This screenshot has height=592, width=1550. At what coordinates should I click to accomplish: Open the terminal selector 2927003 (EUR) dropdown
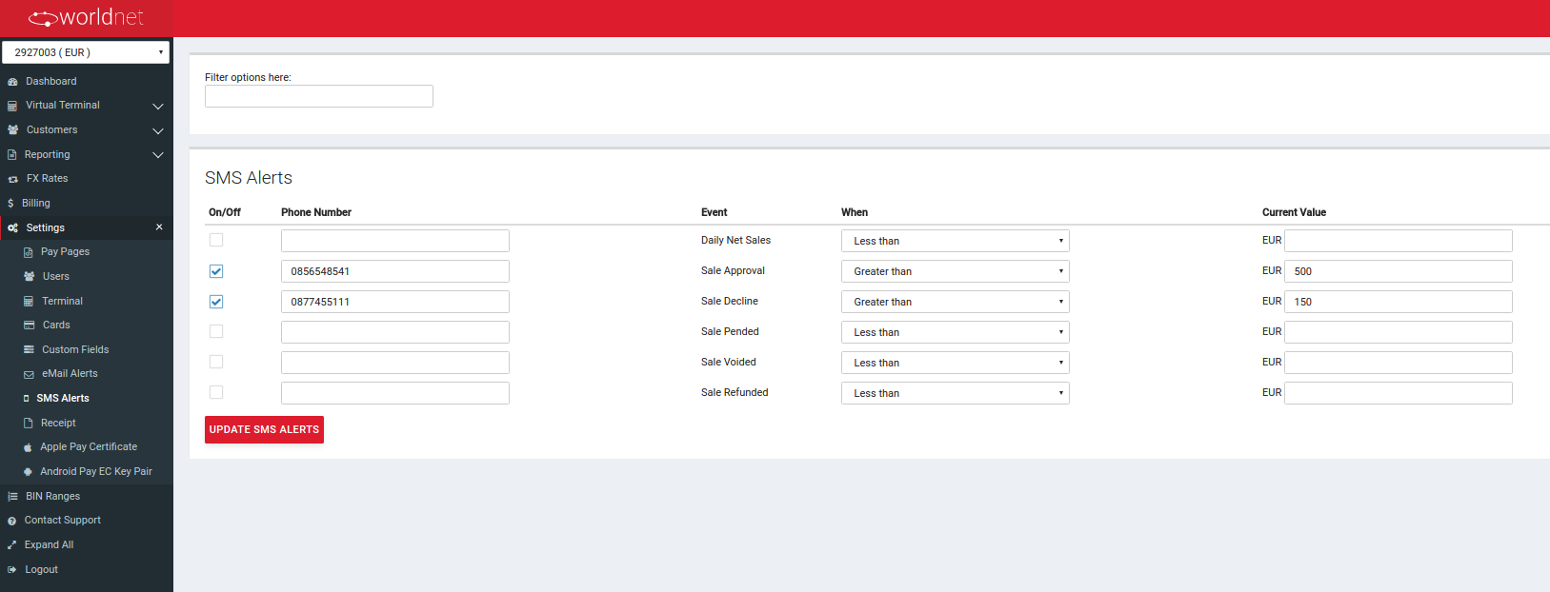tap(86, 52)
